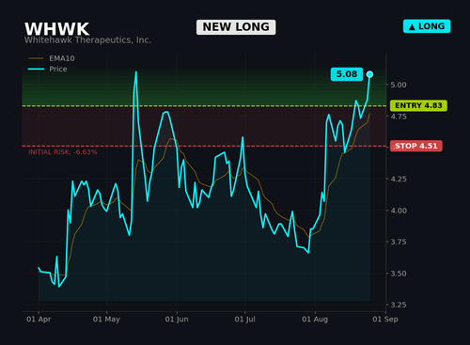Click the STOP 4.51 label

tap(416, 146)
